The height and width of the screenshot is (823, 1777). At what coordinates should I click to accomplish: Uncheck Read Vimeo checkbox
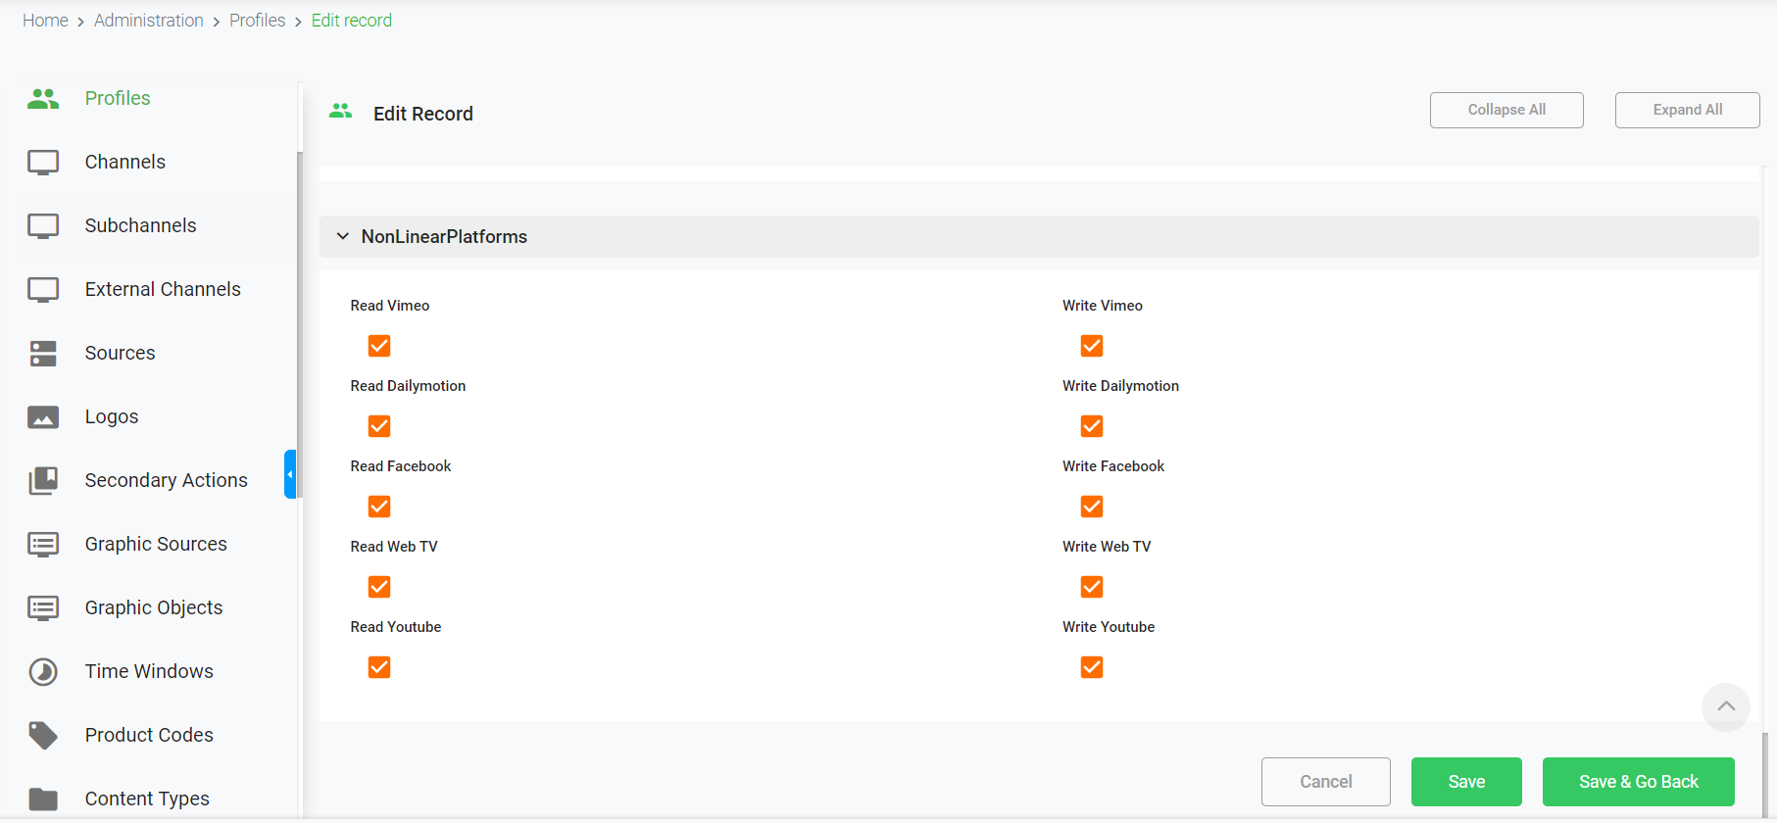tap(379, 346)
